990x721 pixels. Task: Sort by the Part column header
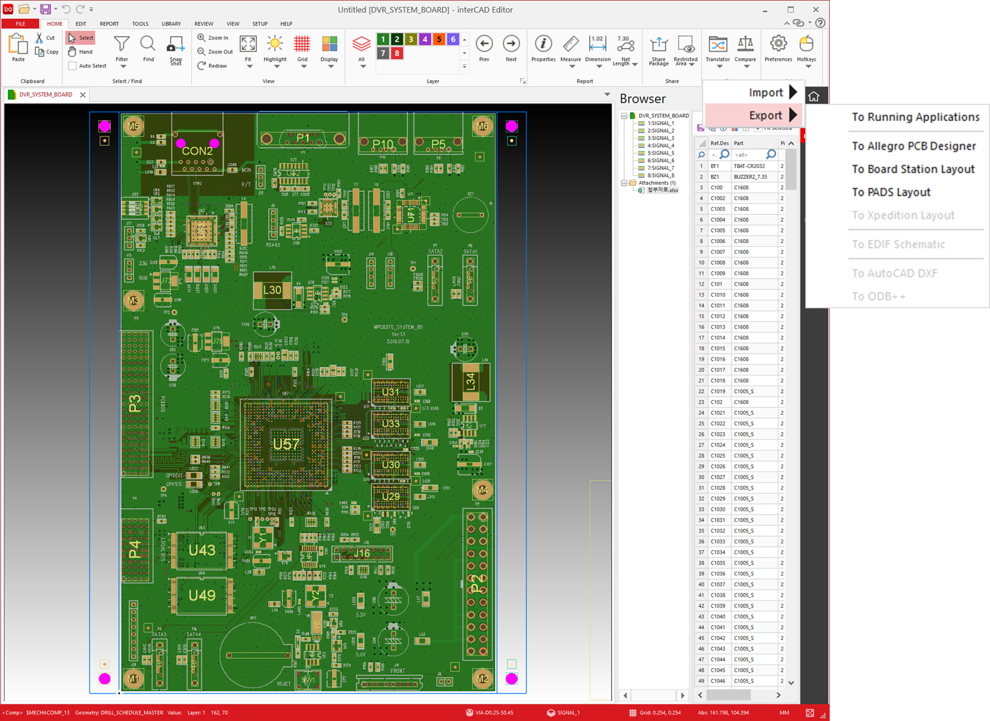[754, 144]
